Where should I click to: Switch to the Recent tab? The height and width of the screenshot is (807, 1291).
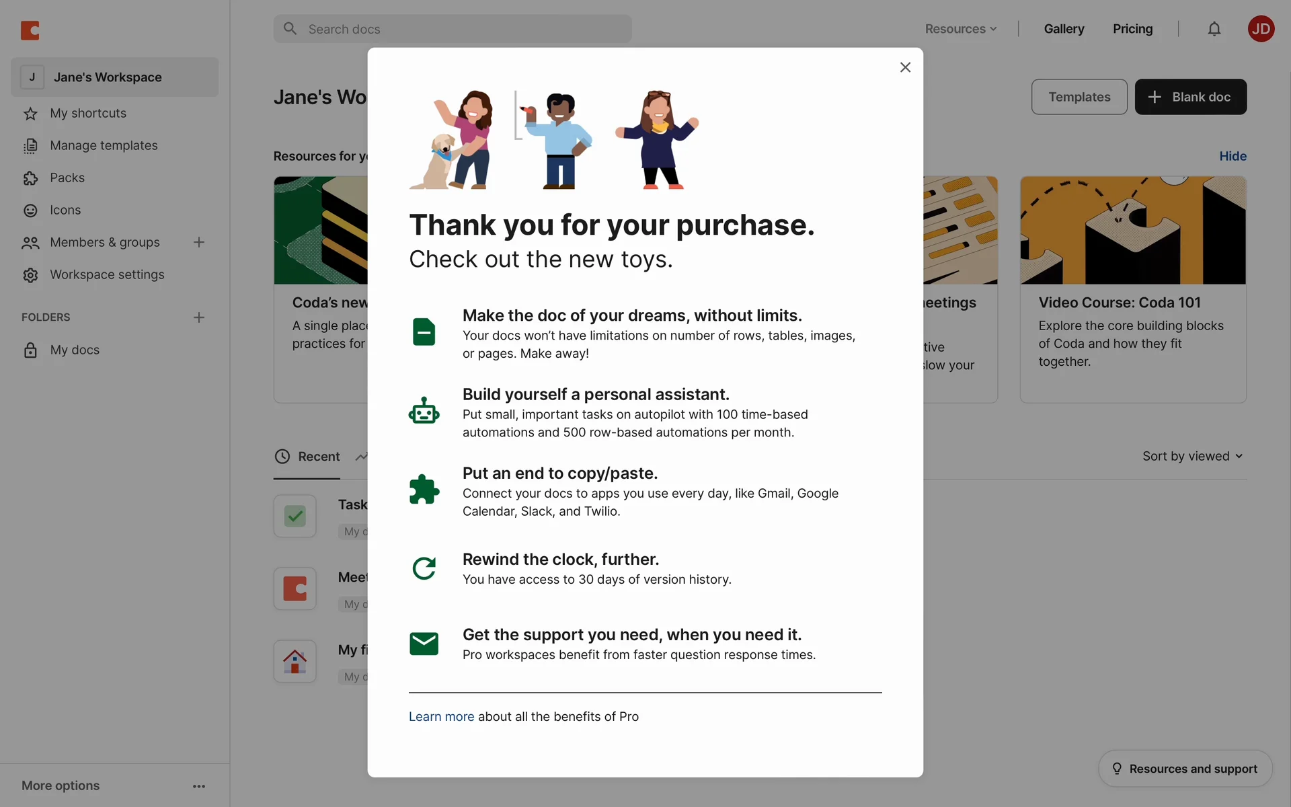[x=307, y=457]
